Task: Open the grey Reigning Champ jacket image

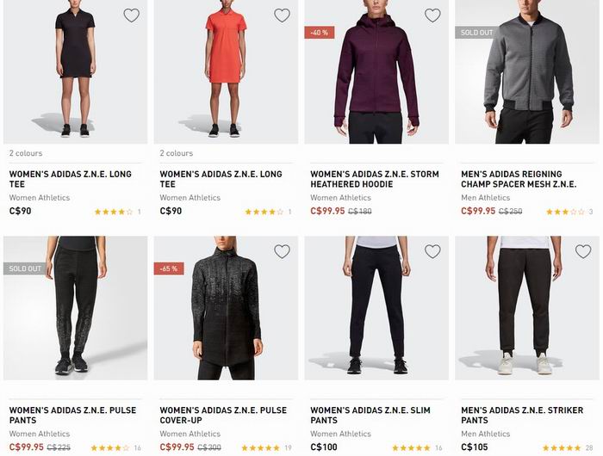Action: pyautogui.click(x=527, y=71)
